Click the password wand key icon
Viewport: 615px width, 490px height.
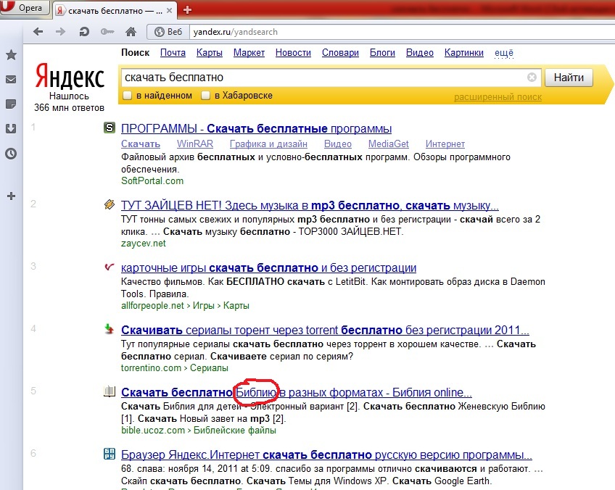click(107, 32)
